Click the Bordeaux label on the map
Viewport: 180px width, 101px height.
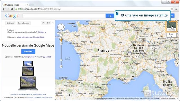pyautogui.click(x=84, y=65)
